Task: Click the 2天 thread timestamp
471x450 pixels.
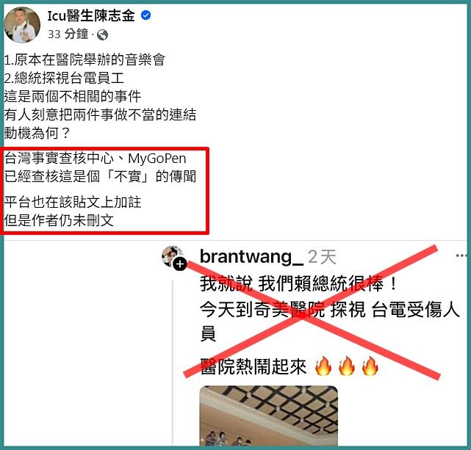Action: 322,257
